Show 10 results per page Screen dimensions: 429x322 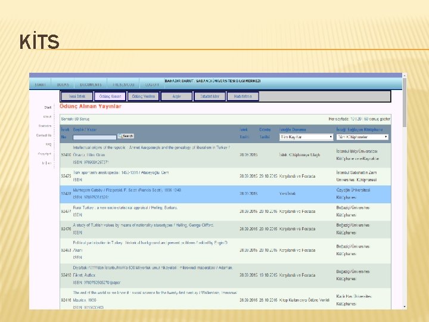352,119
